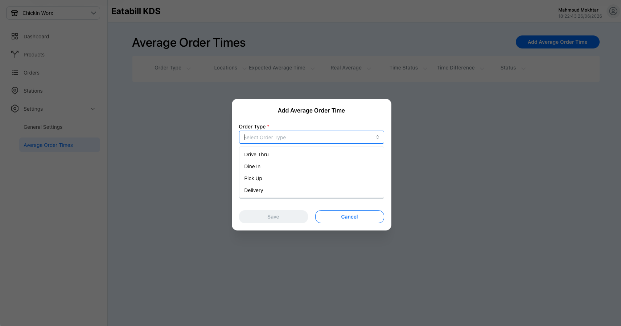Click the Mahmoud Mokhtar user name
Screen dimensions: 621x326
[x=578, y=10]
